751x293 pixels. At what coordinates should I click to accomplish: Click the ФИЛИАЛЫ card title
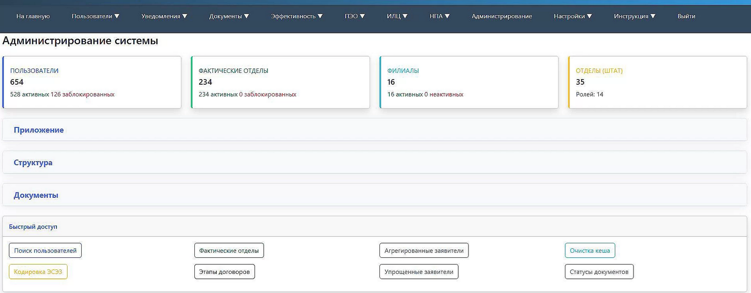pos(403,70)
